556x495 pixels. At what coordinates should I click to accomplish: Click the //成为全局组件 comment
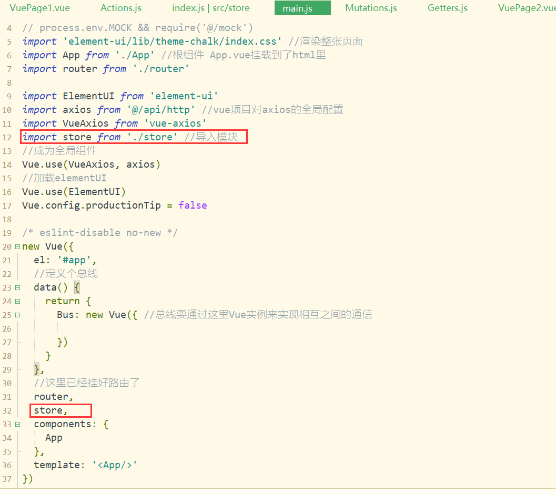coord(59,151)
